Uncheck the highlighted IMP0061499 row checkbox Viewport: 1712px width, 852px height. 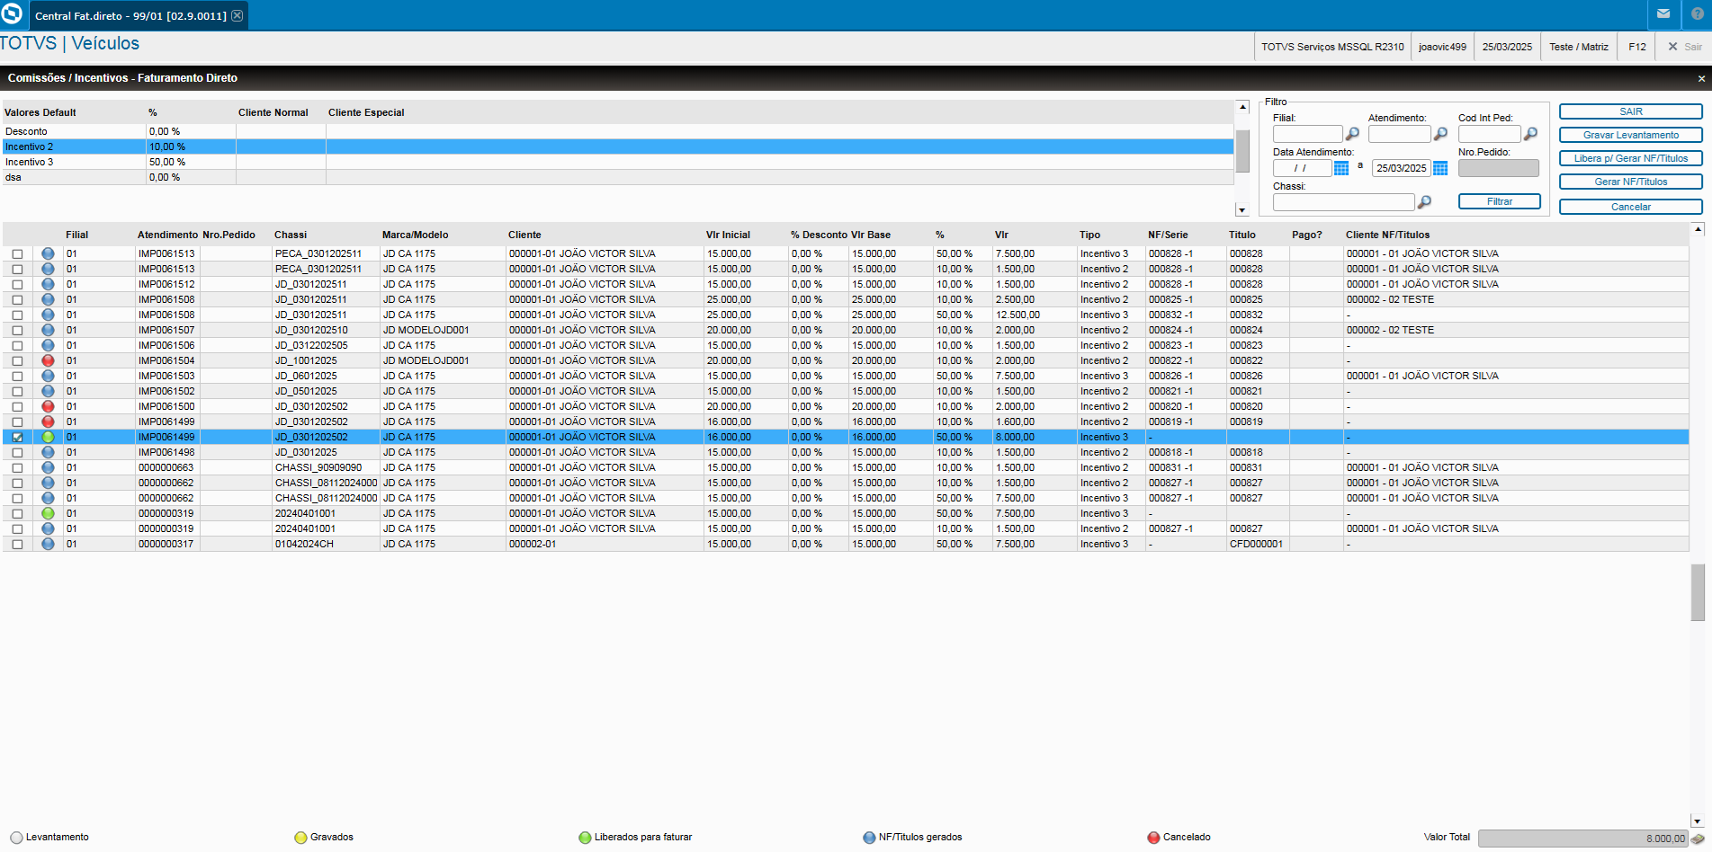(17, 438)
